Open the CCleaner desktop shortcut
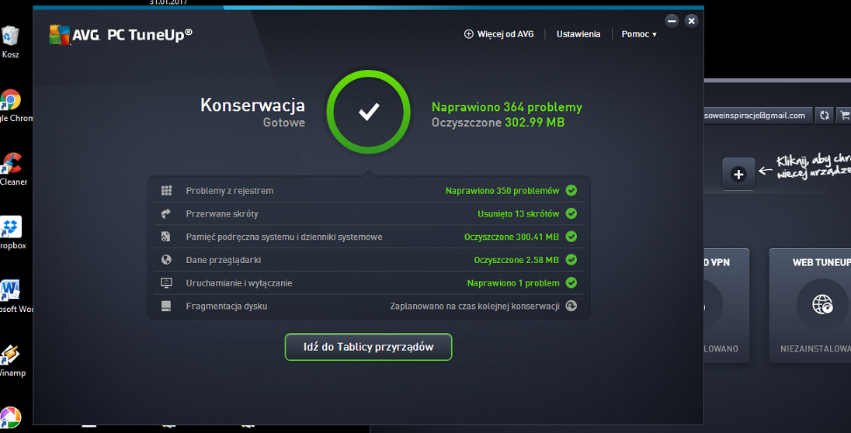 point(12,163)
